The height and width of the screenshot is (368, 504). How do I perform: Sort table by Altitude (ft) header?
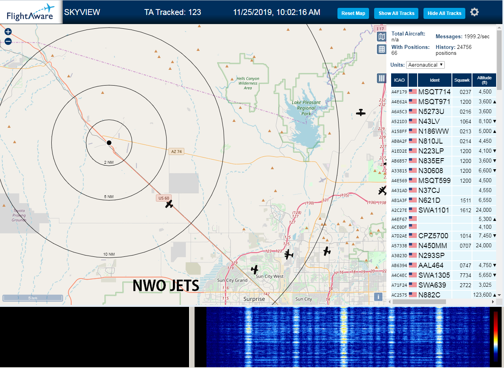484,80
